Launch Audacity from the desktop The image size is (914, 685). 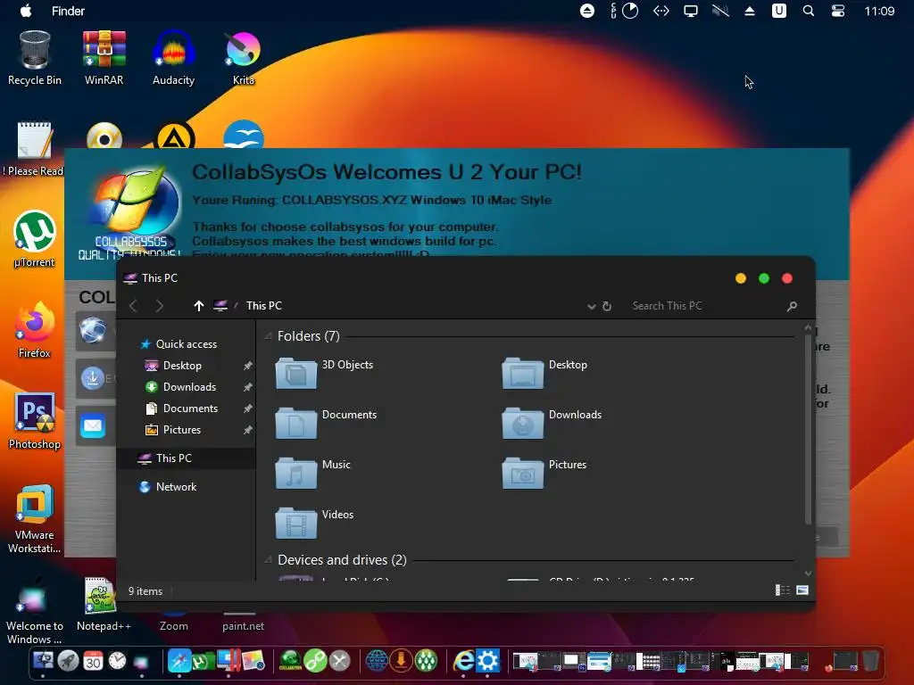(173, 58)
